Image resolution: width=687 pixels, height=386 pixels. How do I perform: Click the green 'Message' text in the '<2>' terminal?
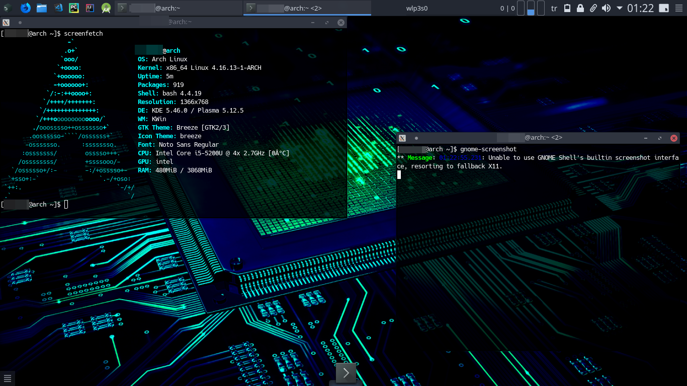pos(419,158)
